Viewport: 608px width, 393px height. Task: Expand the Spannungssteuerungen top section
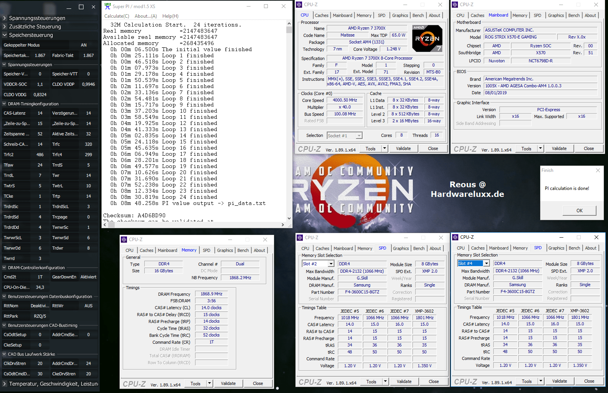coord(4,18)
